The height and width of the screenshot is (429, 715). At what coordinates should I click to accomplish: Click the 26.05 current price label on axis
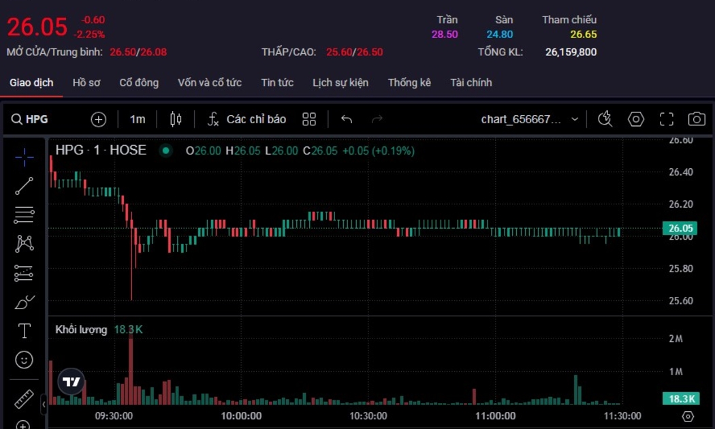680,229
